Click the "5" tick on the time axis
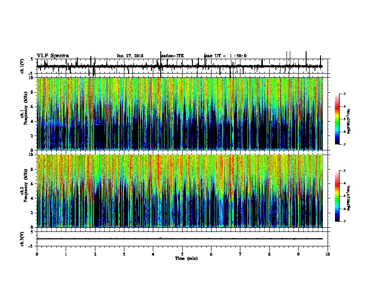 coord(182,254)
